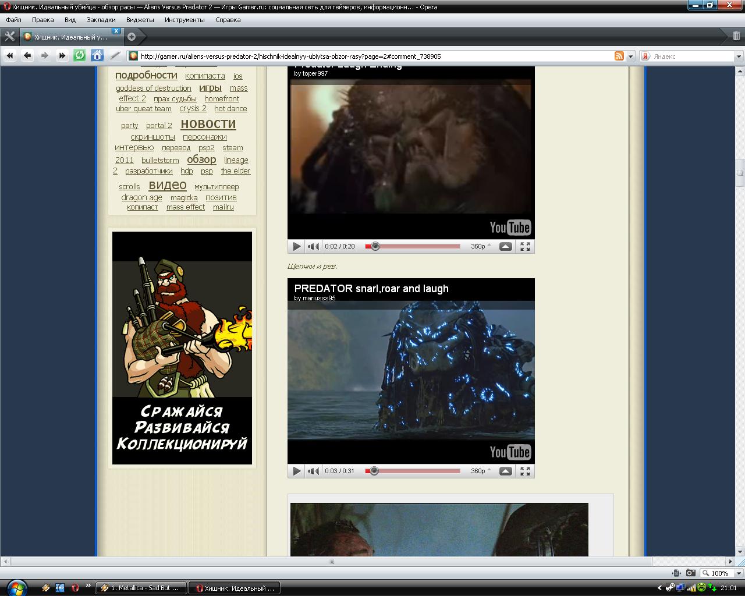Open Opera panels wrench icon
745x596 pixels.
[x=9, y=37]
